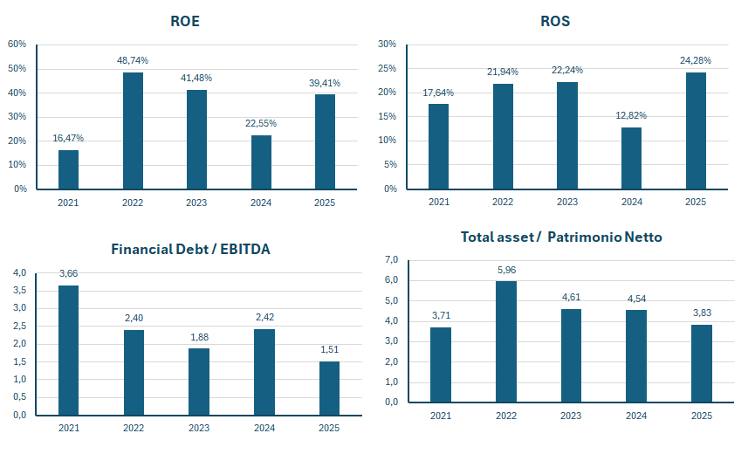This screenshot has width=748, height=454.
Task: Select the 2025 bar in Financial Debt chart
Action: 329,388
